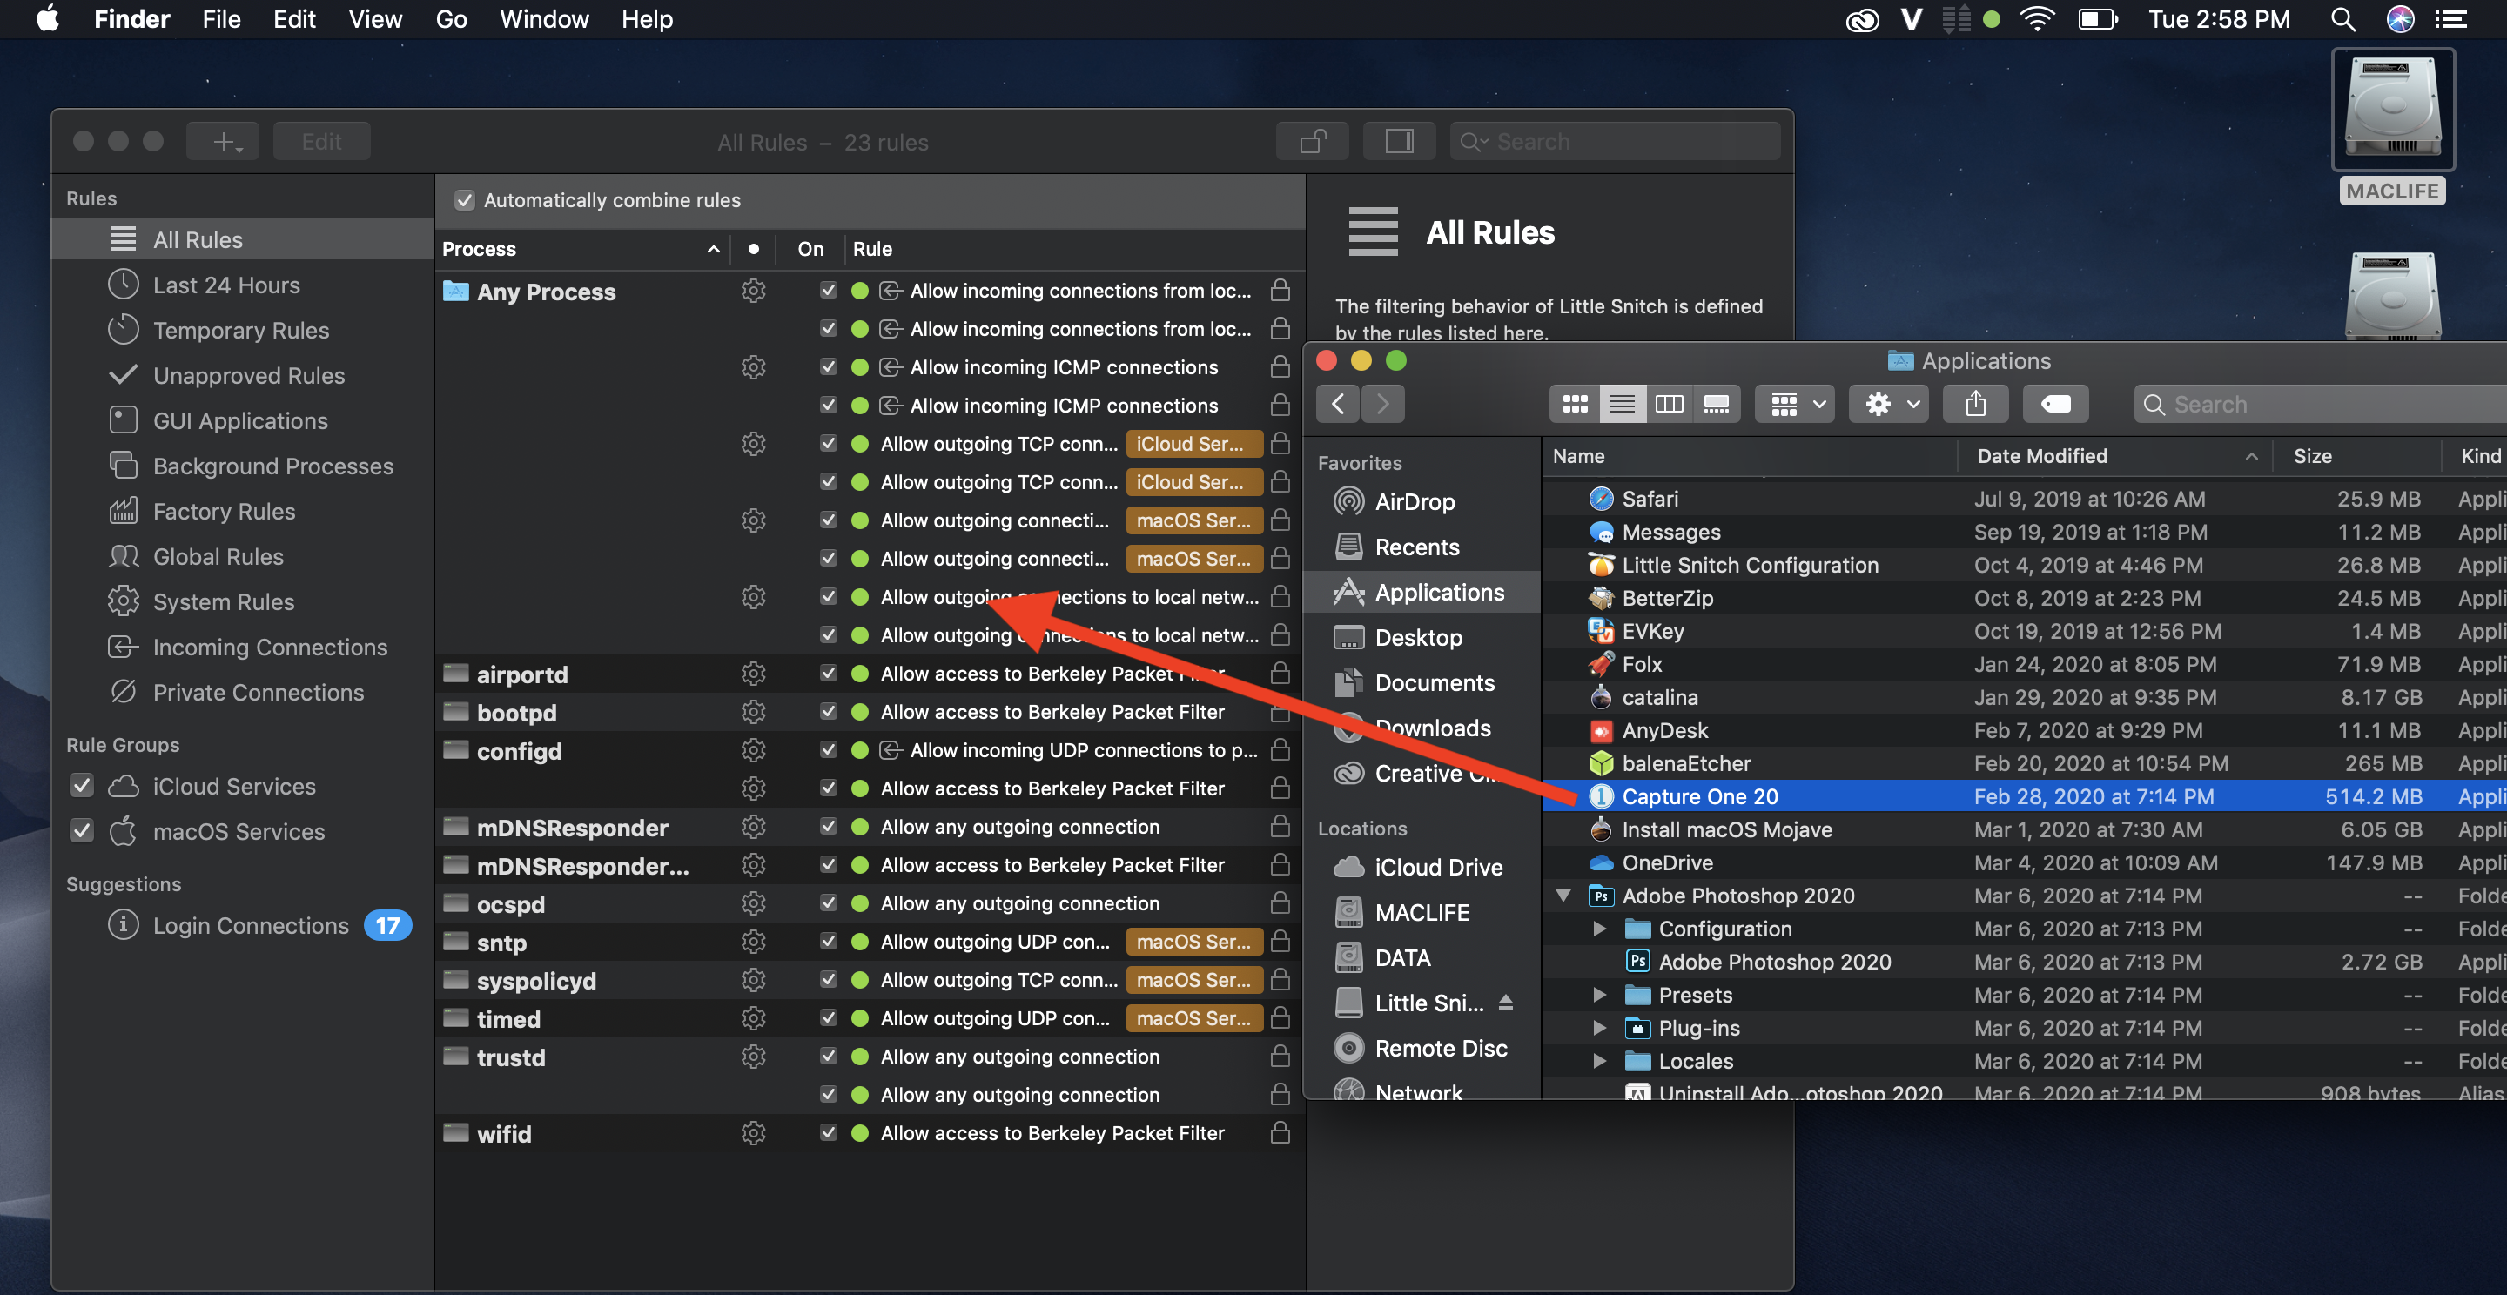Click the lock icon in Little Snitch toolbar
This screenshot has width=2507, height=1295.
click(1312, 142)
